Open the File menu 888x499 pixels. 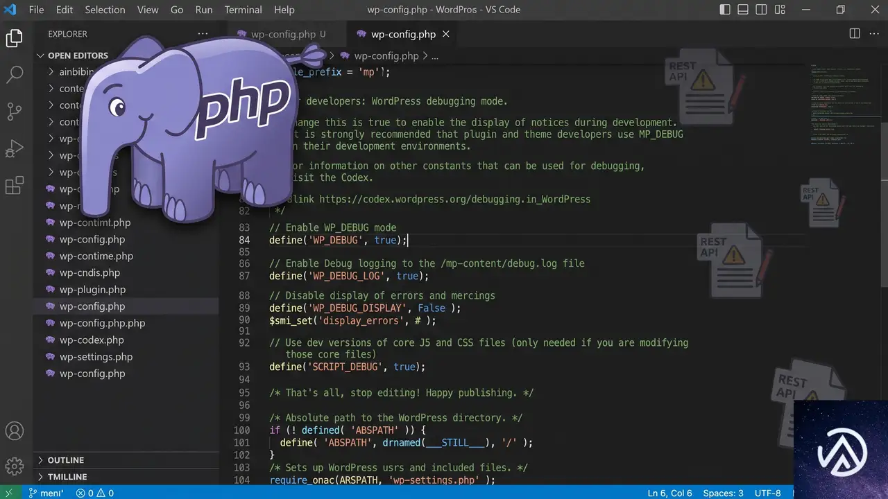click(36, 10)
